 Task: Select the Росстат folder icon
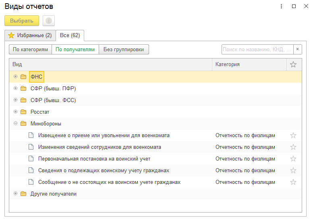pos(23,112)
